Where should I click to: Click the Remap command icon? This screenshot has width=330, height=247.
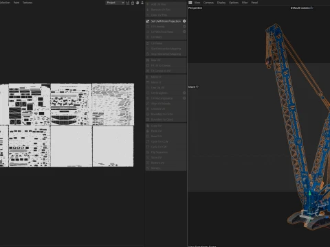[148, 168]
